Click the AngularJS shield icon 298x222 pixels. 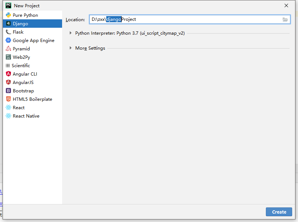(x=8, y=82)
